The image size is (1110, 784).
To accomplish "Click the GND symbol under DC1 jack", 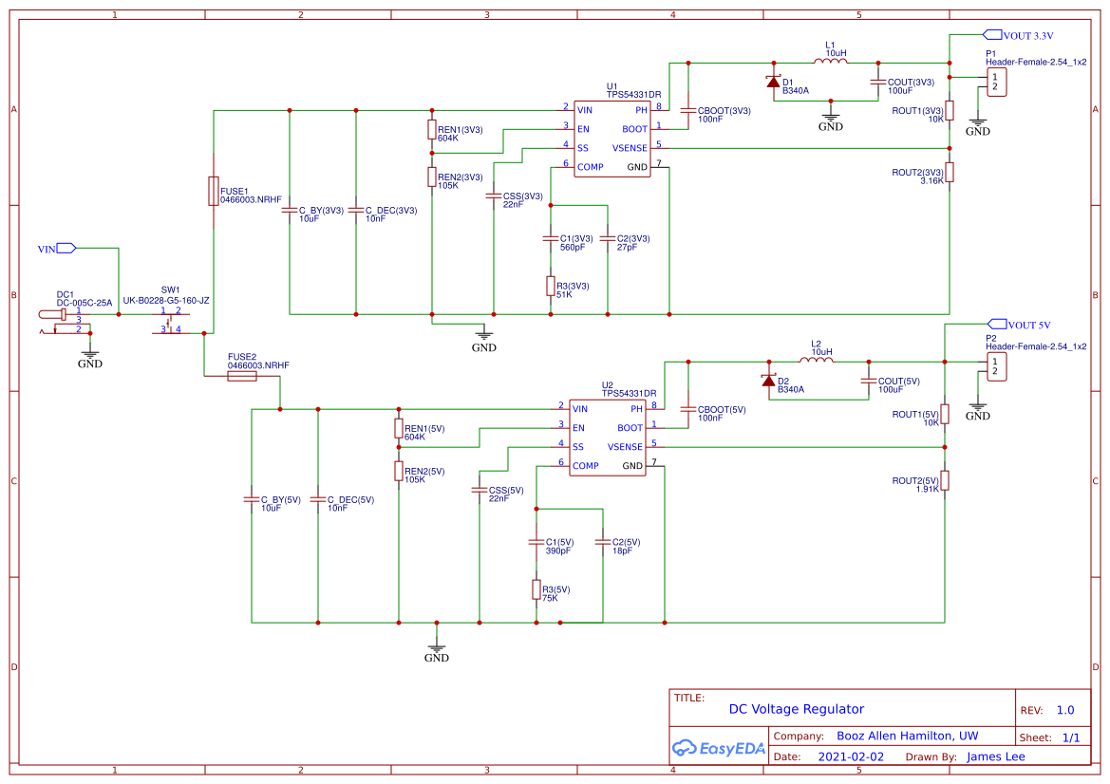I will (89, 353).
